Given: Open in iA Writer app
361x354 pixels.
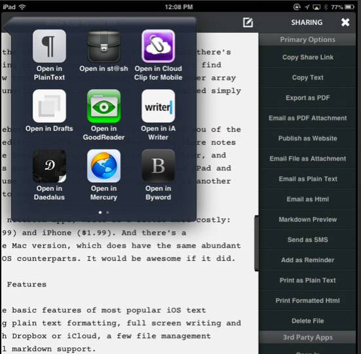Looking at the screenshot, I should tap(158, 106).
